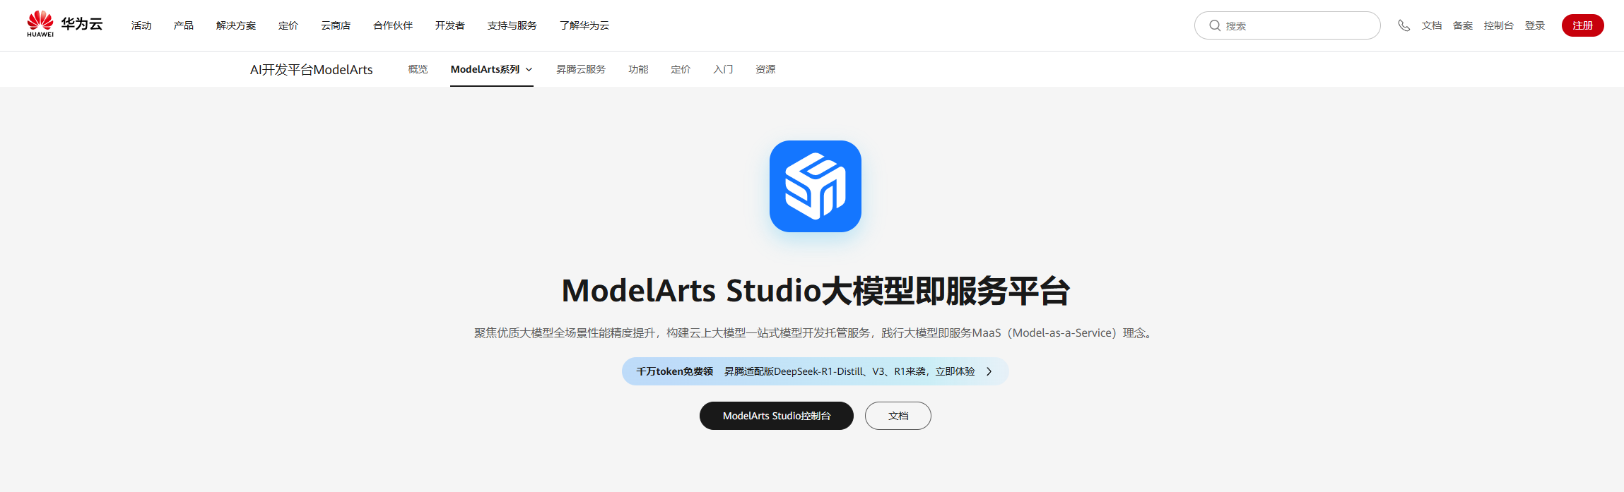Open the ModelArts Studio控制台 button

[x=777, y=416]
